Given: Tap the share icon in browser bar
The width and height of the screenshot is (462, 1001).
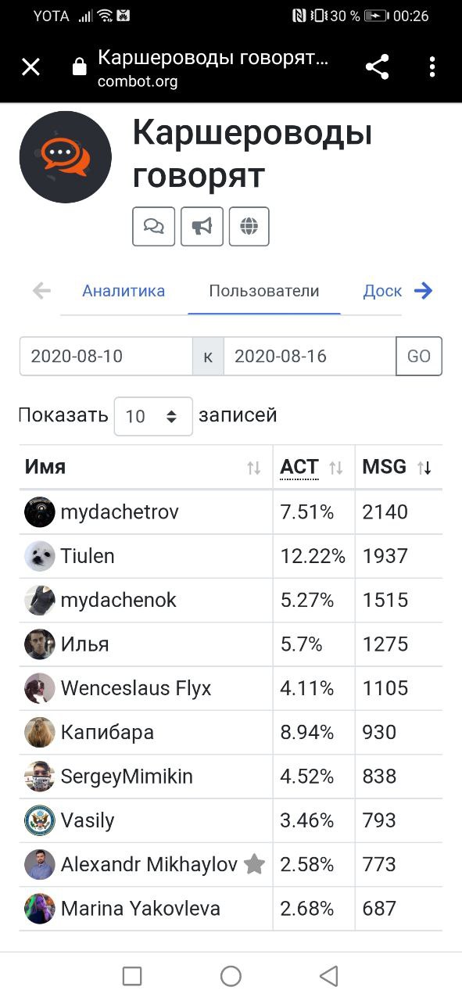Looking at the screenshot, I should coord(378,66).
